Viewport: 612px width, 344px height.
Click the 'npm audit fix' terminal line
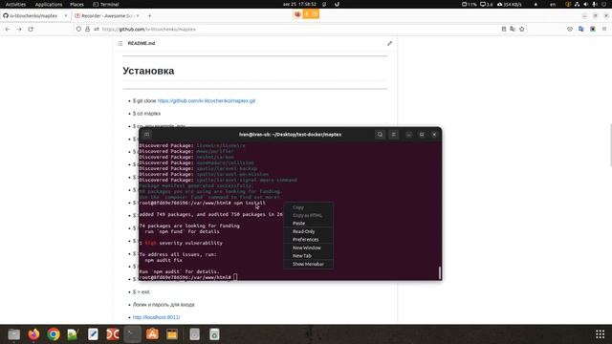(x=164, y=260)
